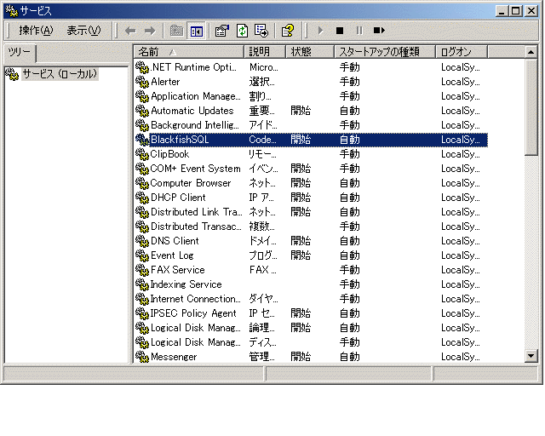545x436 pixels.
Task: Click the サービス title bar icon
Action: [11, 11]
